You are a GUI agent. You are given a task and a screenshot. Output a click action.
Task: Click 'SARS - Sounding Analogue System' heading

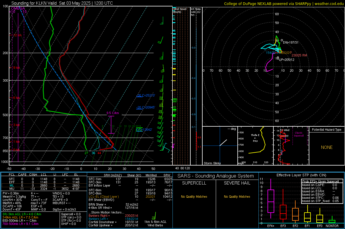[216, 176]
